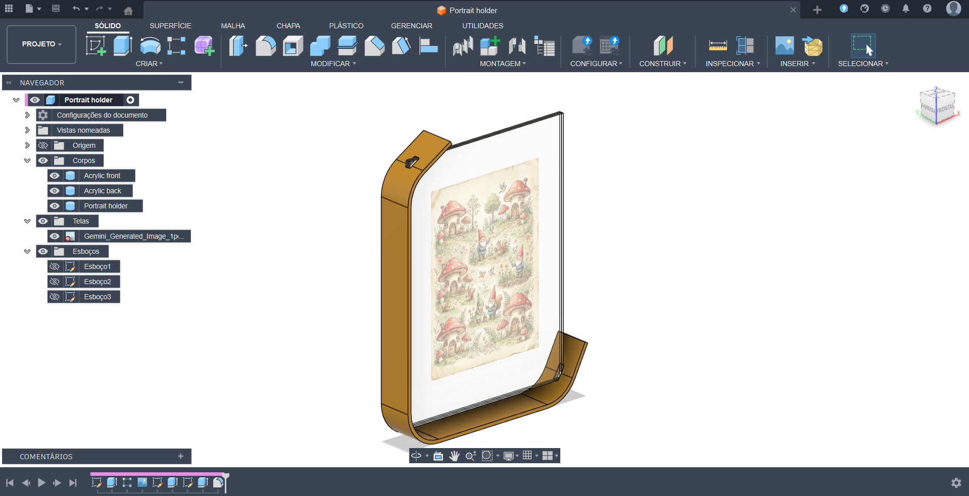This screenshot has width=969, height=496.
Task: Collapse the NAVEGADOR panel with minus
Action: (181, 82)
